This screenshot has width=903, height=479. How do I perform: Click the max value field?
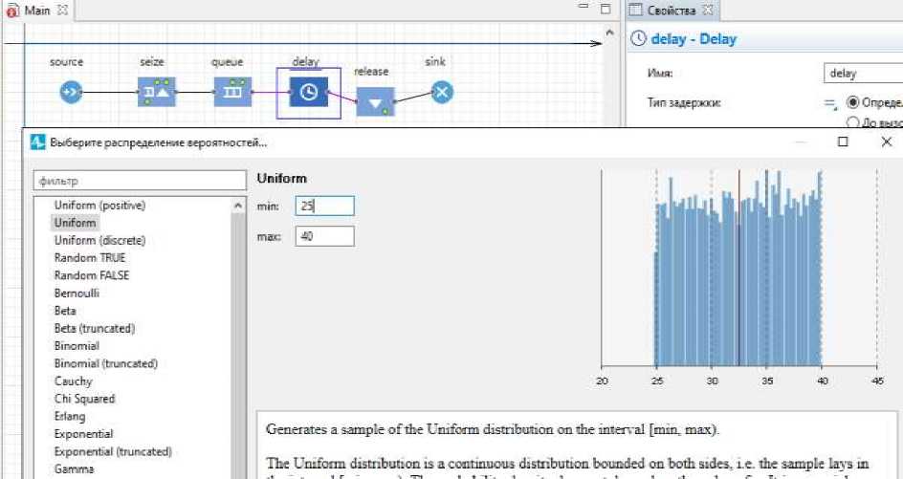click(325, 236)
